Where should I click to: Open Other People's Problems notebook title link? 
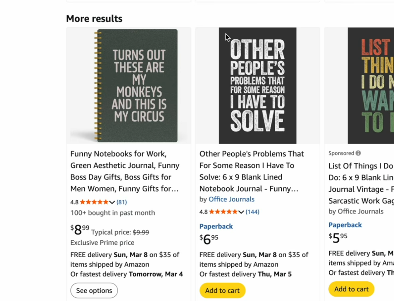tap(252, 171)
